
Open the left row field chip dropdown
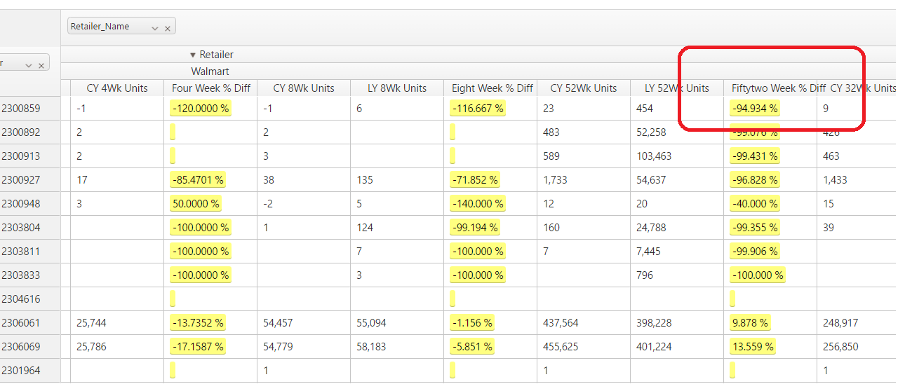tap(29, 64)
